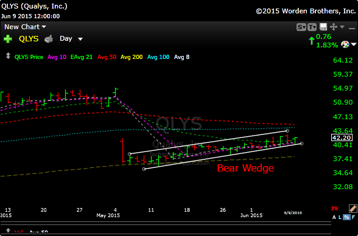
Task: Open the gray triangle menu beside move icon
Action: click(x=342, y=27)
